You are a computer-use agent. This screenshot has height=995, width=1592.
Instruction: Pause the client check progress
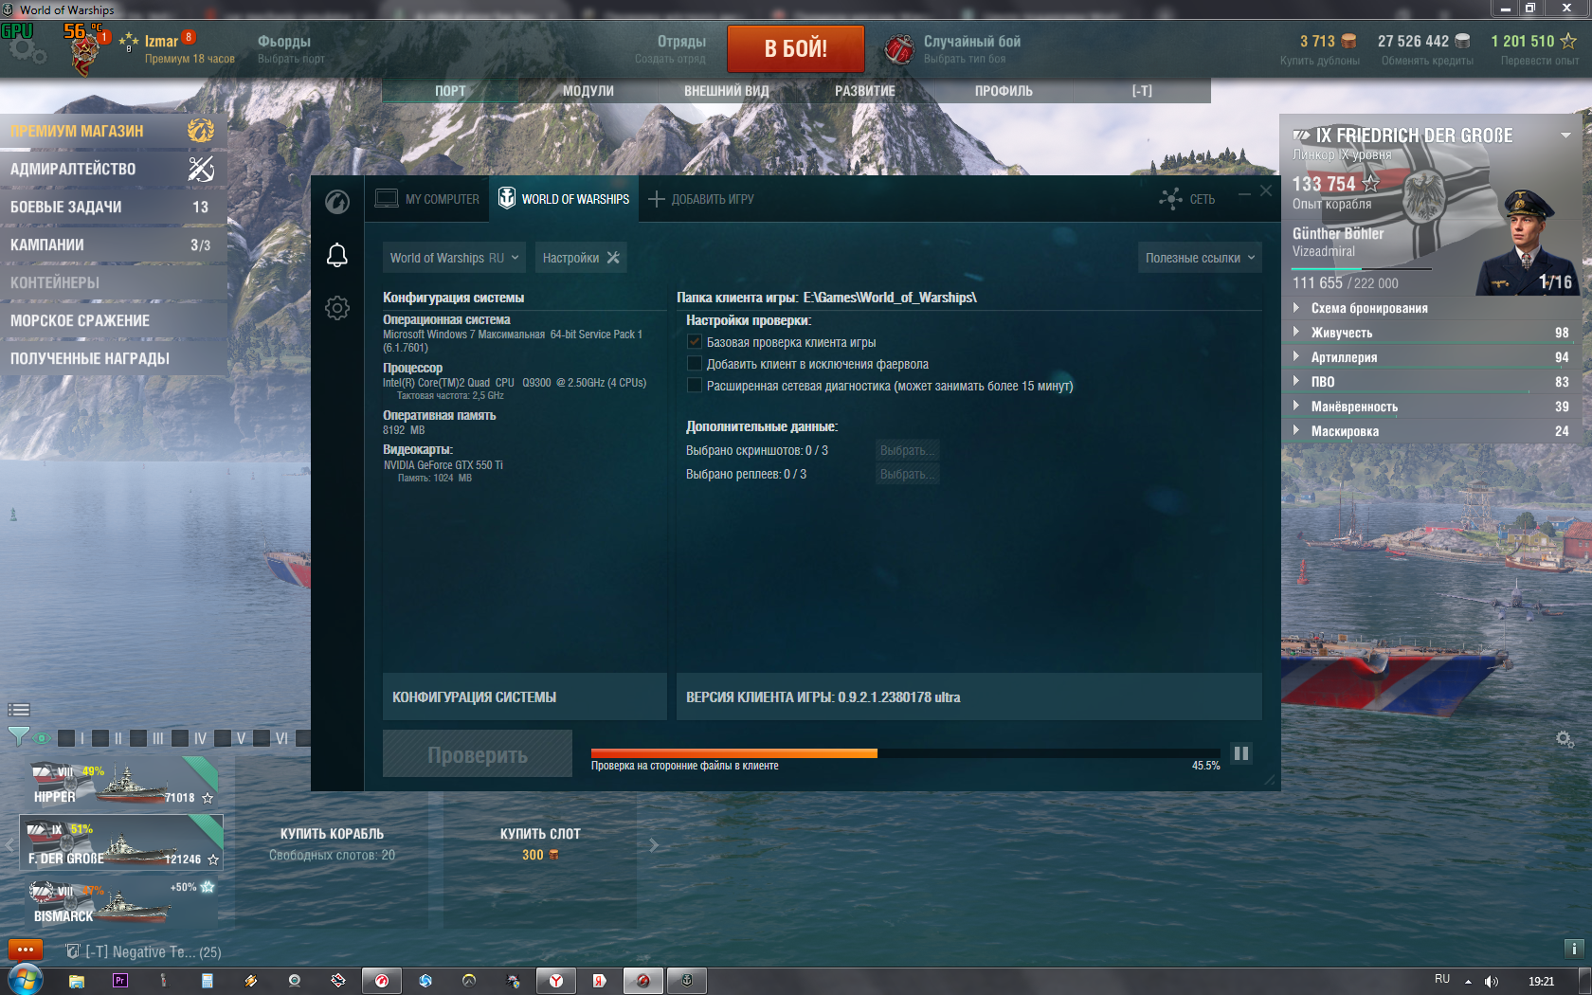pos(1240,753)
